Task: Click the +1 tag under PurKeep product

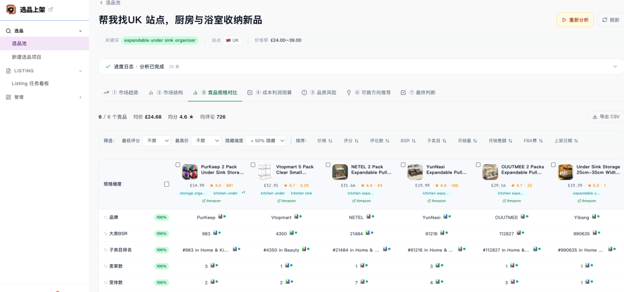Action: tap(243, 193)
